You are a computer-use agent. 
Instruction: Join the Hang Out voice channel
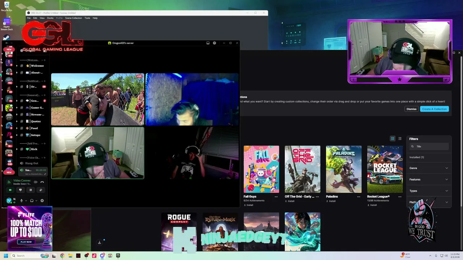coord(33,163)
